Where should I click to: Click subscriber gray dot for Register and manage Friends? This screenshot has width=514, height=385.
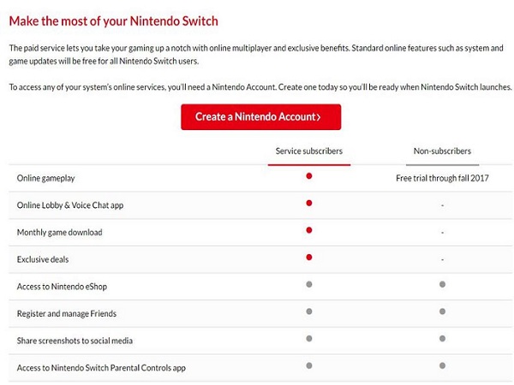coord(309,312)
